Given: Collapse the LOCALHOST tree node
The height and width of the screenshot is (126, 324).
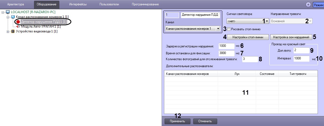Looking at the screenshot, I should [3, 12].
